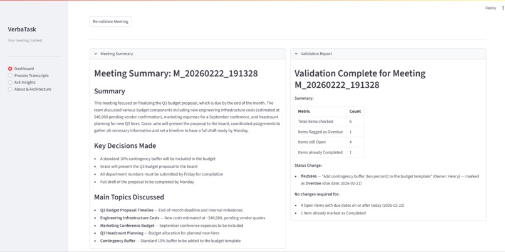Collapse the Validation Report expander

(x=388, y=54)
